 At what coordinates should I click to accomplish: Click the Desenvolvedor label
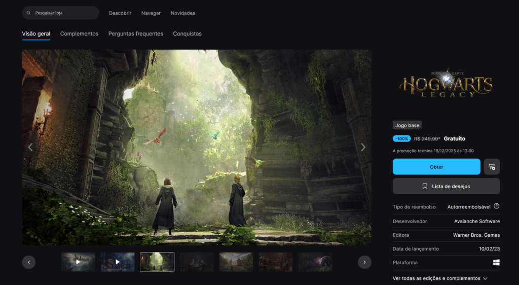[410, 222]
